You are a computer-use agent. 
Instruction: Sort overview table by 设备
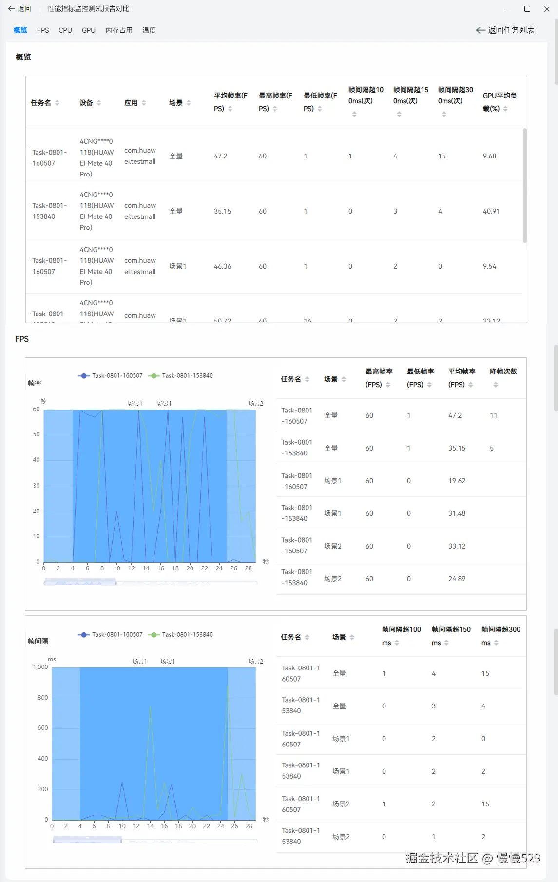pos(99,103)
